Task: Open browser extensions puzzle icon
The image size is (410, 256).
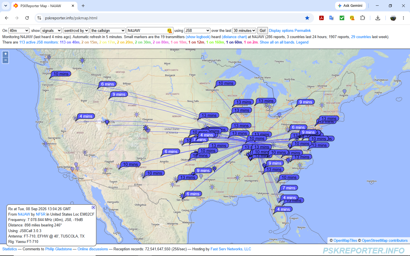Action: pyautogui.click(x=362, y=18)
